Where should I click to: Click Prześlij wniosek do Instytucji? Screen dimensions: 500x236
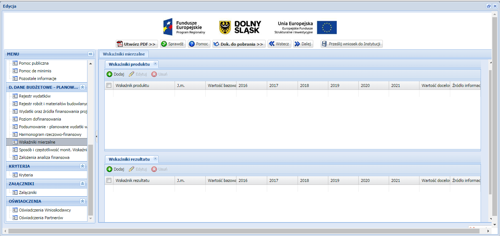tap(351, 44)
